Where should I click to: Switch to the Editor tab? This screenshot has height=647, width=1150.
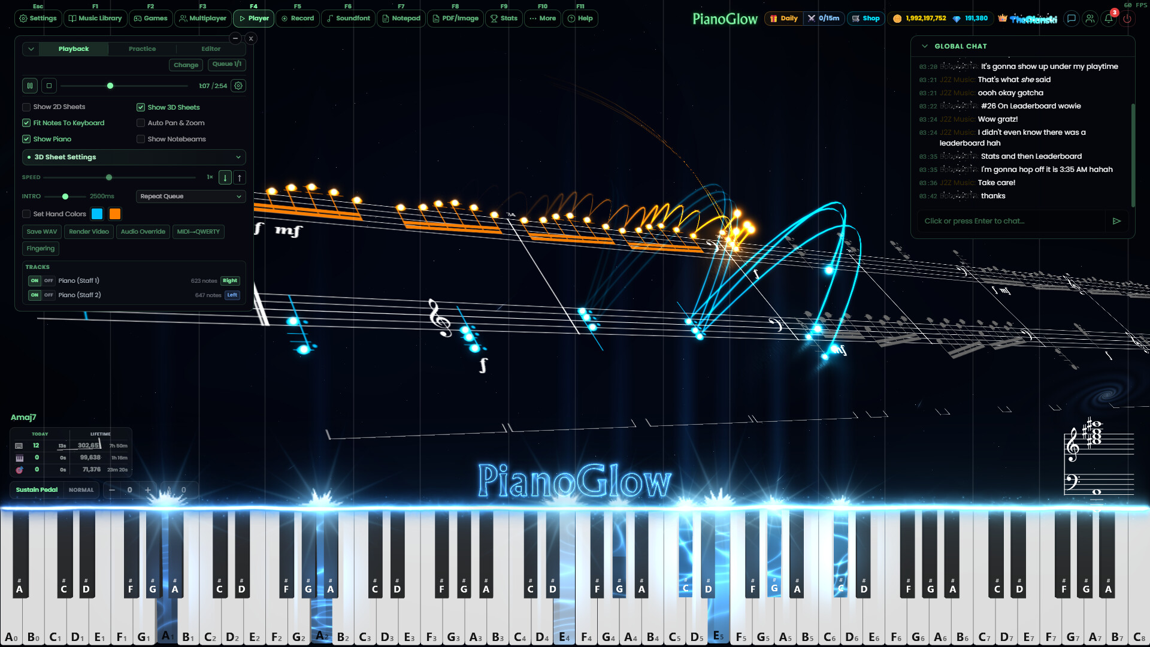211,49
